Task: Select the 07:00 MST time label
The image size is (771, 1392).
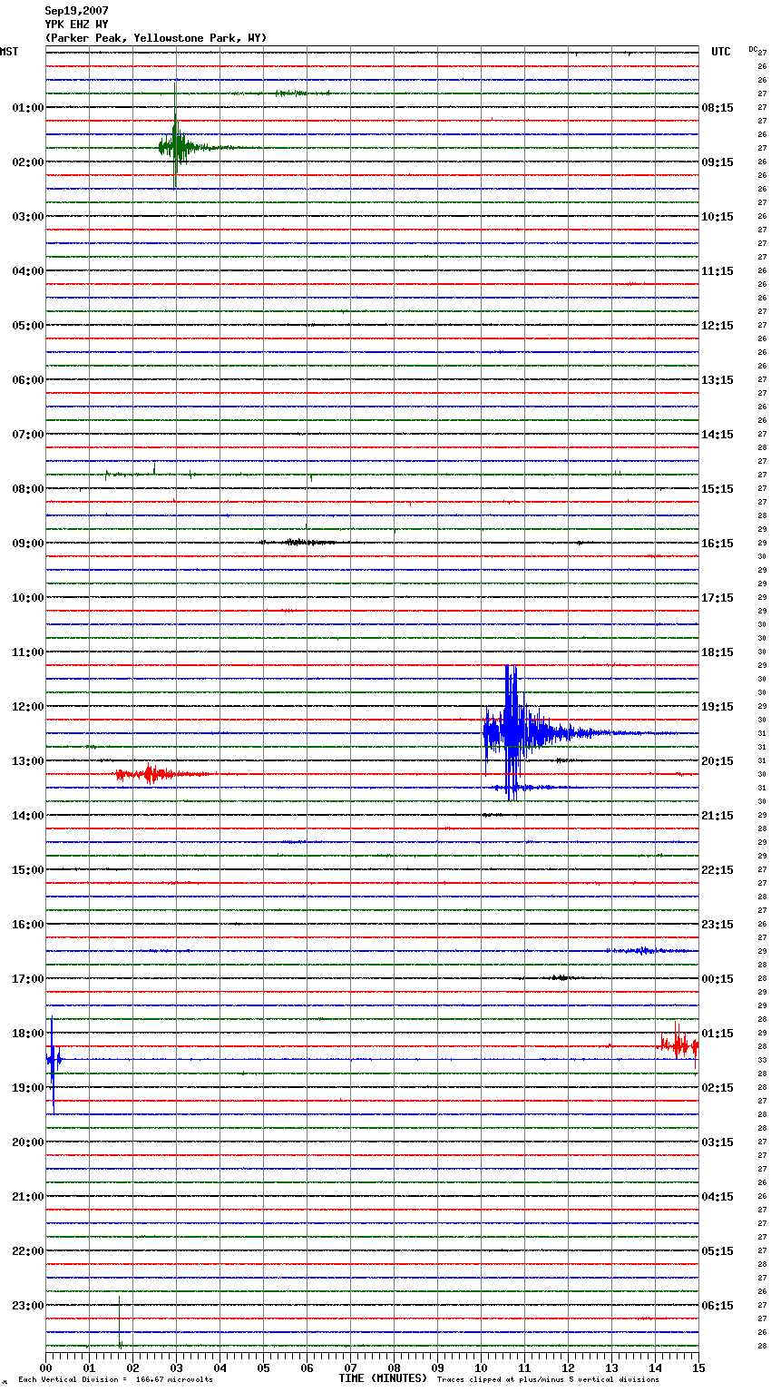Action: pyautogui.click(x=27, y=435)
